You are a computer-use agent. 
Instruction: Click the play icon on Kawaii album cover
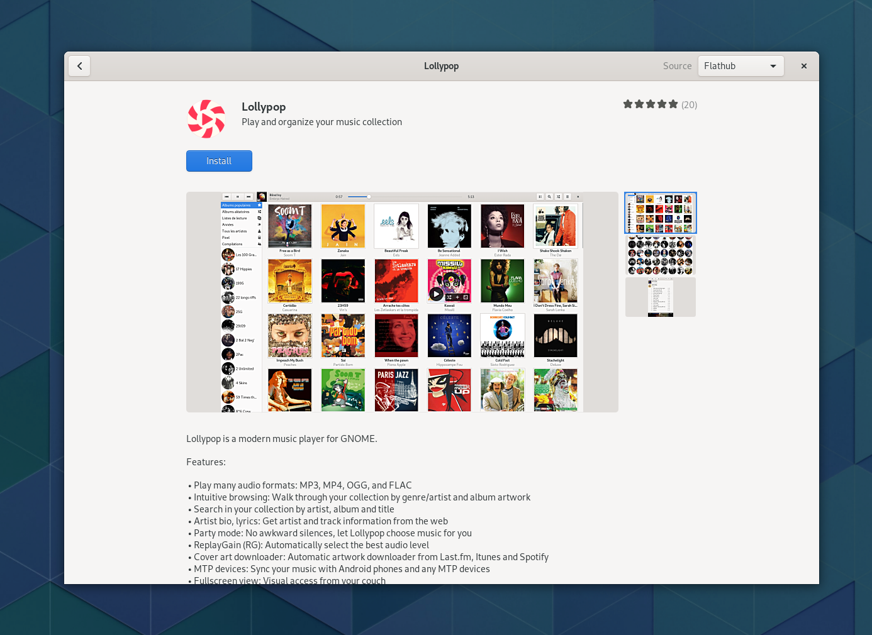(436, 294)
